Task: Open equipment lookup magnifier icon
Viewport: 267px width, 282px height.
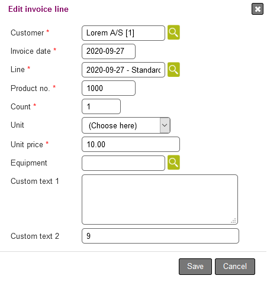Action: [173, 163]
